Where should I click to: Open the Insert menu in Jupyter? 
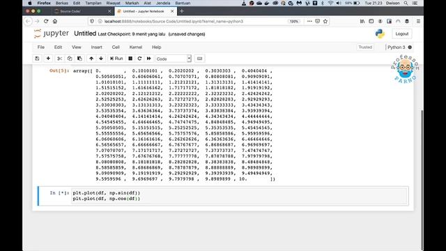point(96,47)
